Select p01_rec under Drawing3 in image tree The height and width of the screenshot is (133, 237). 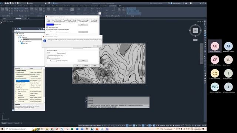tap(22, 36)
